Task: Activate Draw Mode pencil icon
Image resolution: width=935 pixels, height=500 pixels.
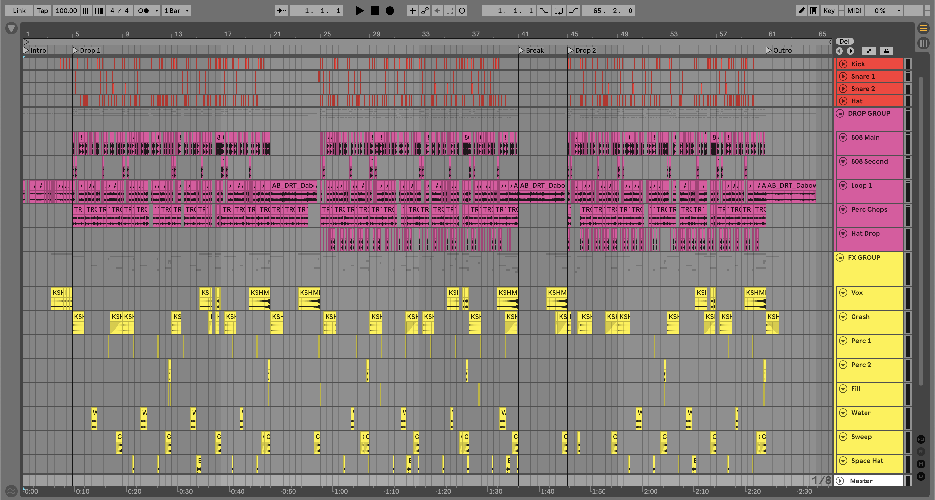Action: [x=802, y=11]
